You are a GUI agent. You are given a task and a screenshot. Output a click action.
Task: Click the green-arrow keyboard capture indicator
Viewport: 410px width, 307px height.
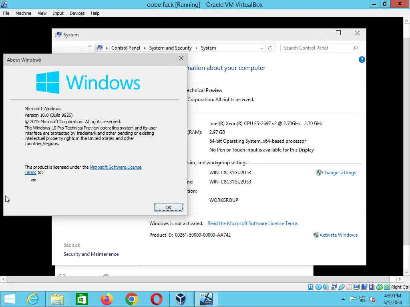387,287
